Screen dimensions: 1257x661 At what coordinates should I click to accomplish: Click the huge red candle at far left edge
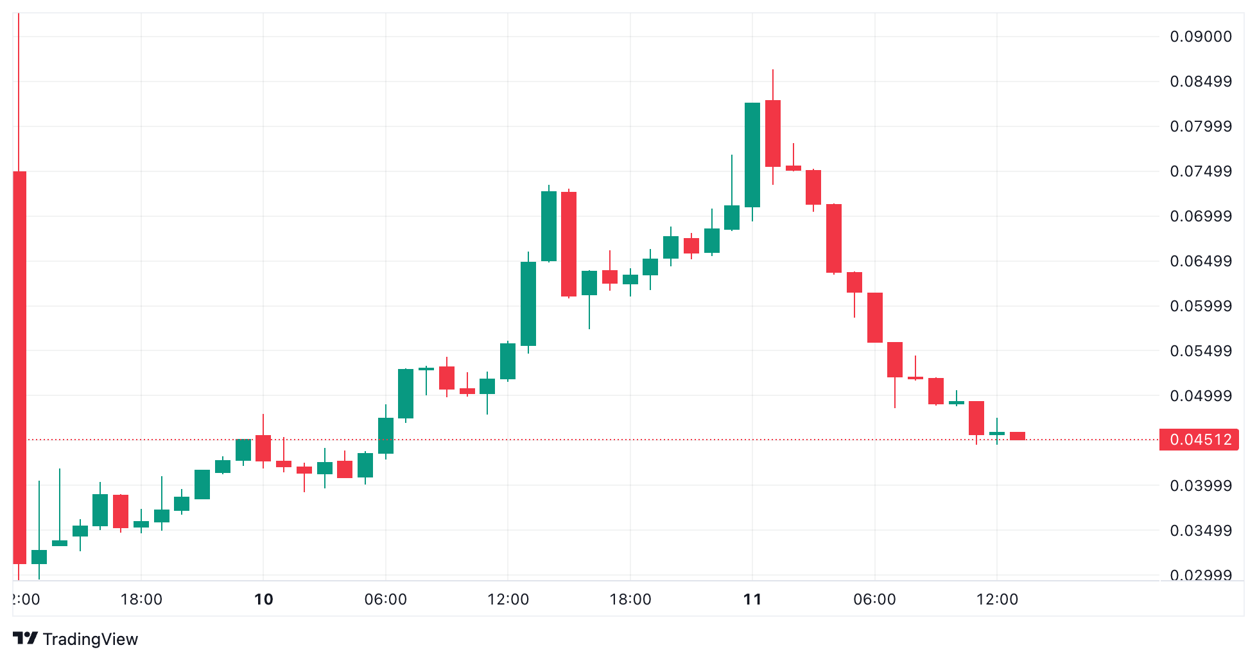tap(19, 367)
